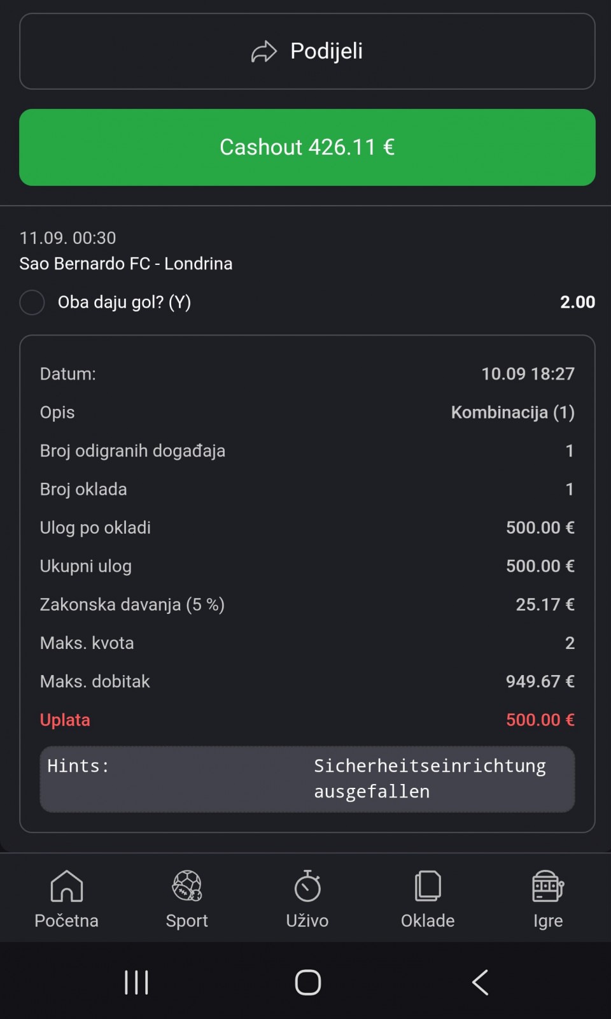This screenshot has width=611, height=1019.
Task: Tap the Podijeli share button
Action: (307, 51)
